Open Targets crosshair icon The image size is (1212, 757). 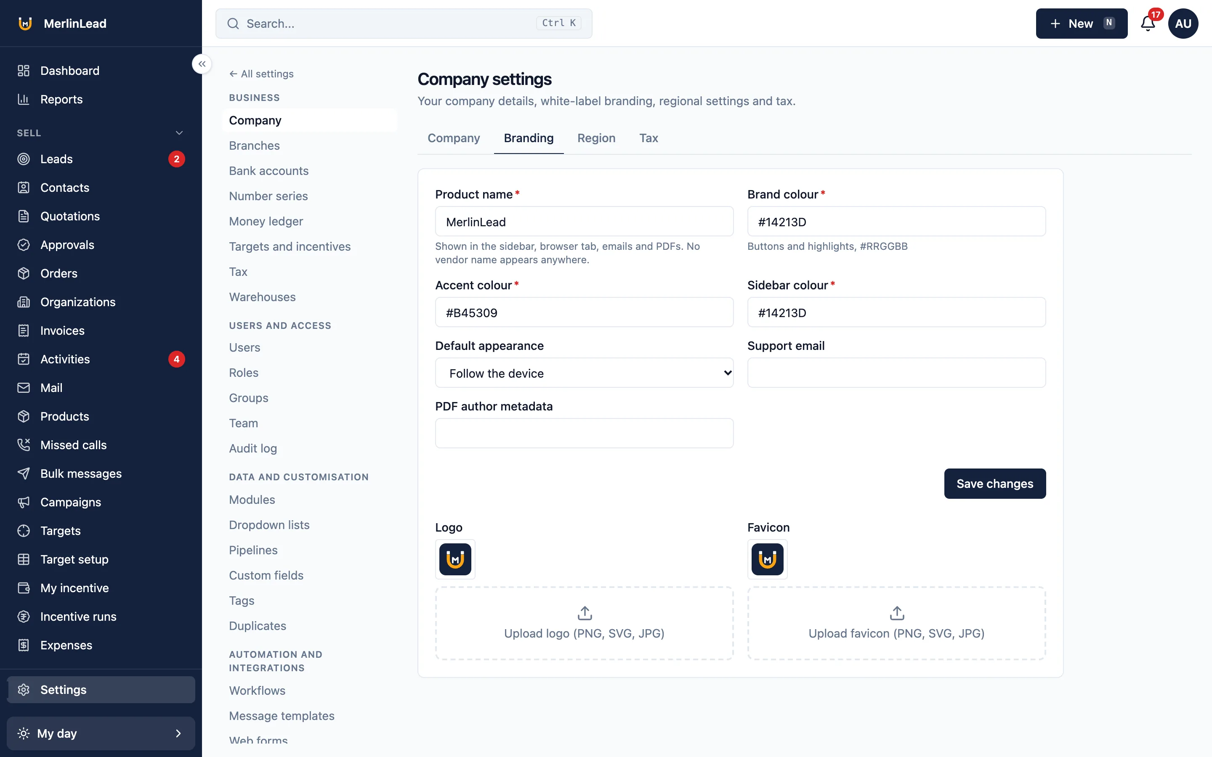point(24,531)
